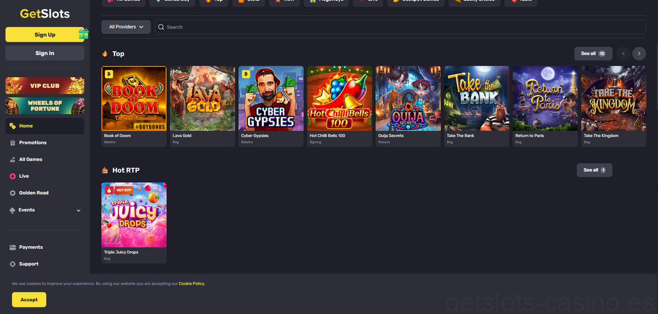The width and height of the screenshot is (658, 314).
Task: Click the 'Take The Bank' title text
Action: point(461,136)
